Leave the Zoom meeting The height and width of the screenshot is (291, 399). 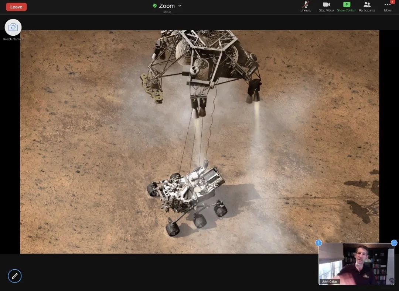pyautogui.click(x=16, y=7)
